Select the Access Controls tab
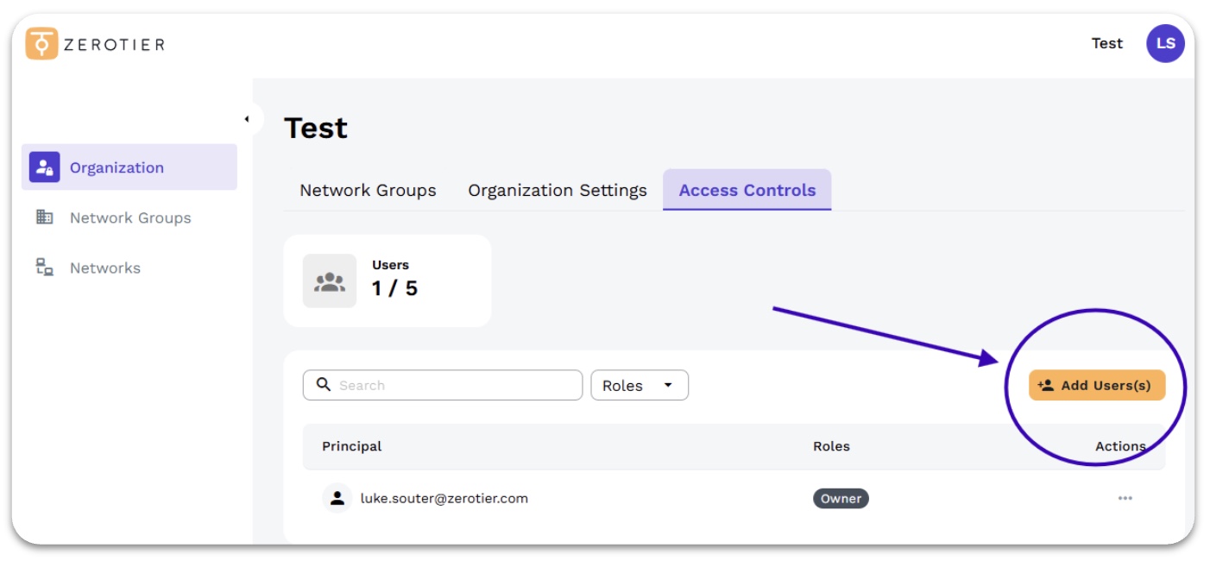Screen dimensions: 1210x561 pyautogui.click(x=747, y=190)
